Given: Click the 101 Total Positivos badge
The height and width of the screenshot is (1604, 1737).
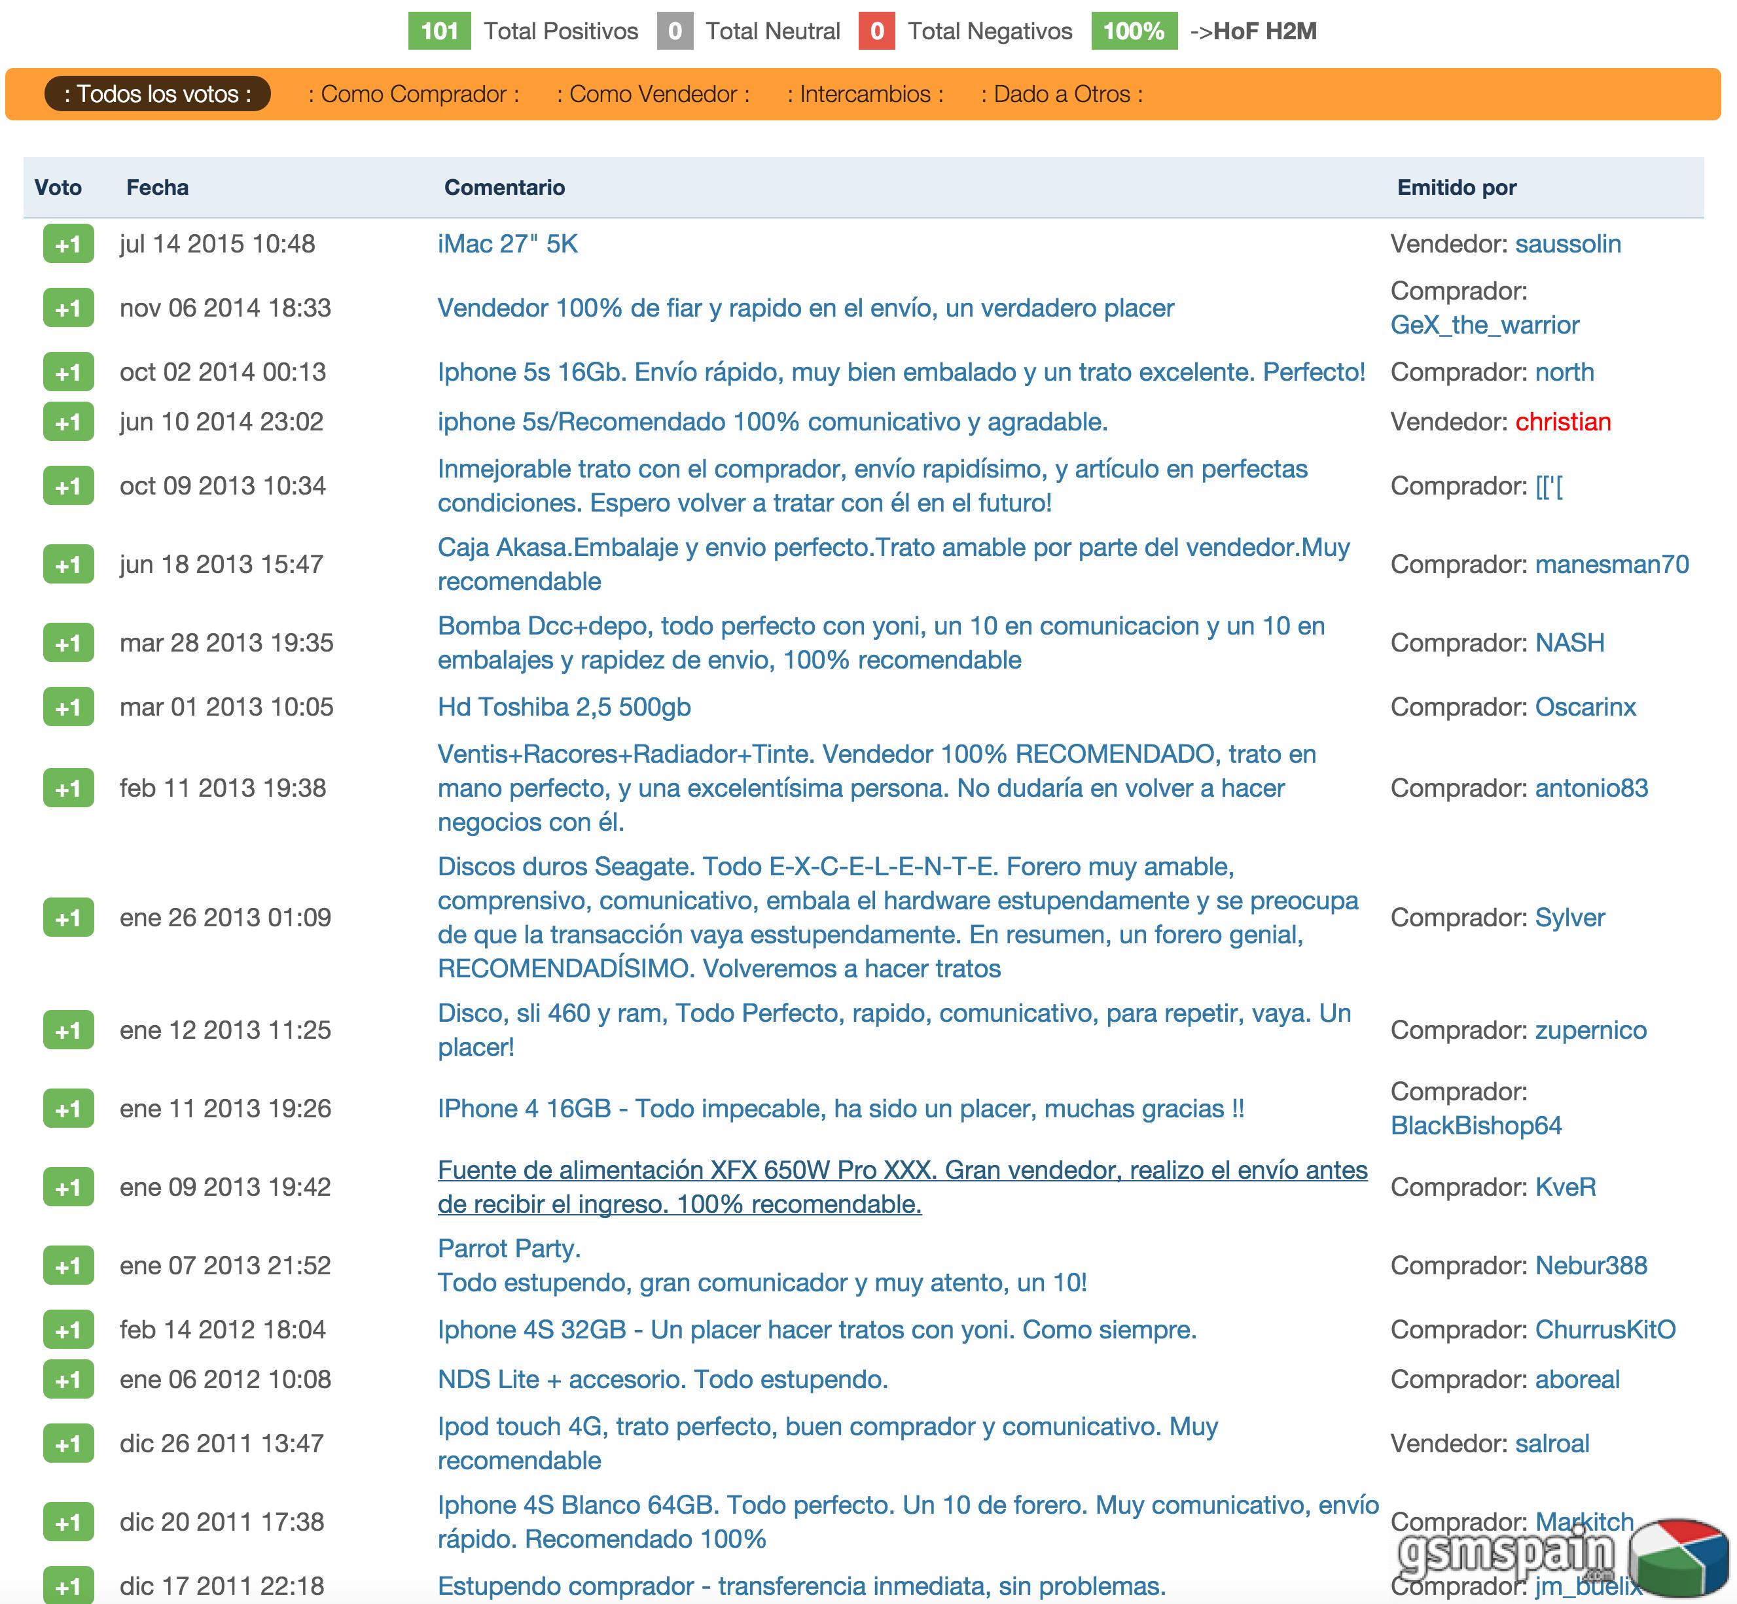Looking at the screenshot, I should pos(439,31).
